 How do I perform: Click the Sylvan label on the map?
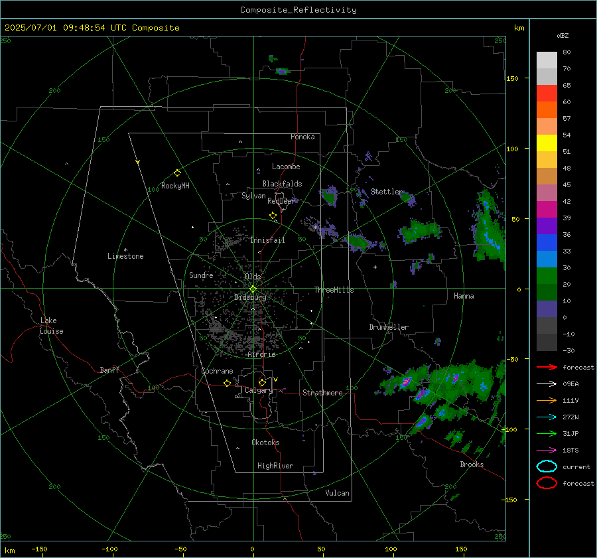click(x=253, y=196)
